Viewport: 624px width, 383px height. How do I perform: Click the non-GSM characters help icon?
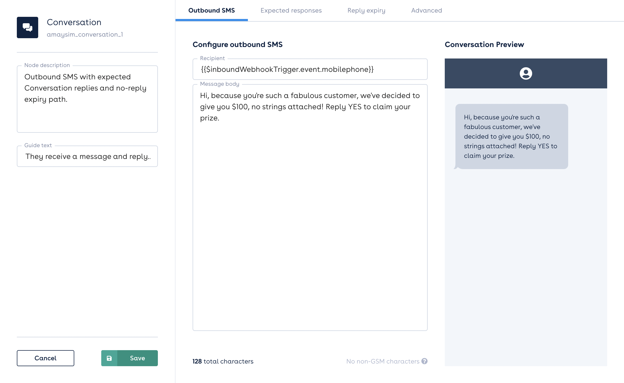tap(424, 361)
